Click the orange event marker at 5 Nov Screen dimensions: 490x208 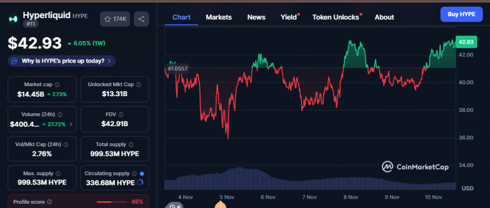click(x=220, y=206)
